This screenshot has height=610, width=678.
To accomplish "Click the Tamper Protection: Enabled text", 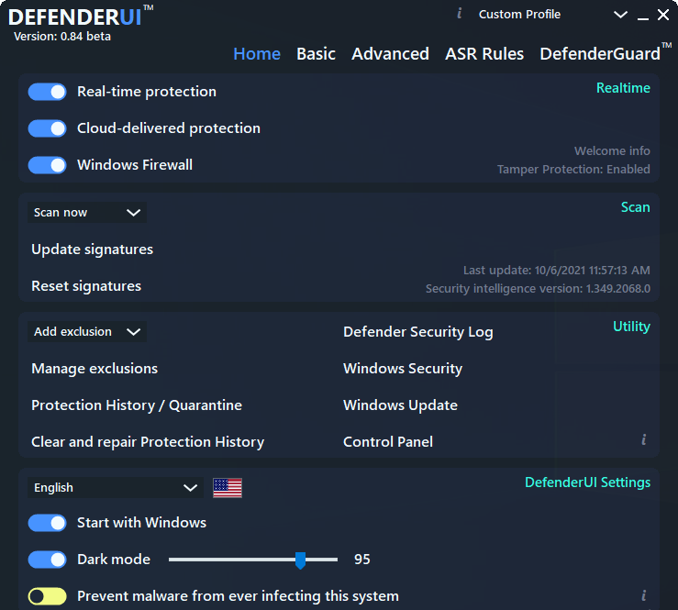I will click(573, 169).
